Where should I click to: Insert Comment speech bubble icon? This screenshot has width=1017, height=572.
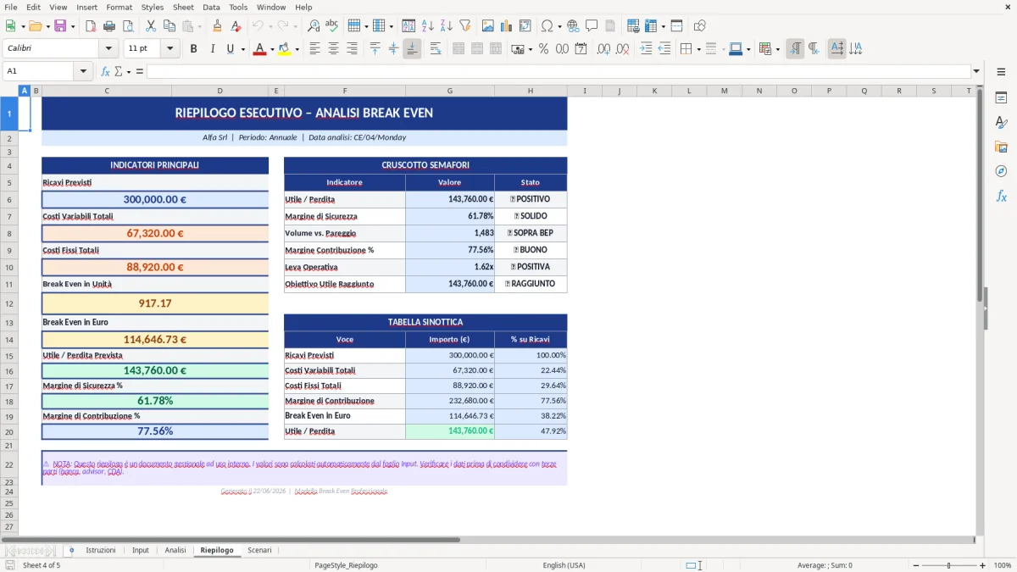click(592, 26)
